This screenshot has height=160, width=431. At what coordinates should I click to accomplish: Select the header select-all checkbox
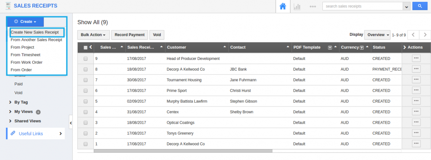(86, 47)
